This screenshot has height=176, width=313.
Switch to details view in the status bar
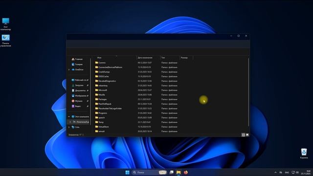244,135
